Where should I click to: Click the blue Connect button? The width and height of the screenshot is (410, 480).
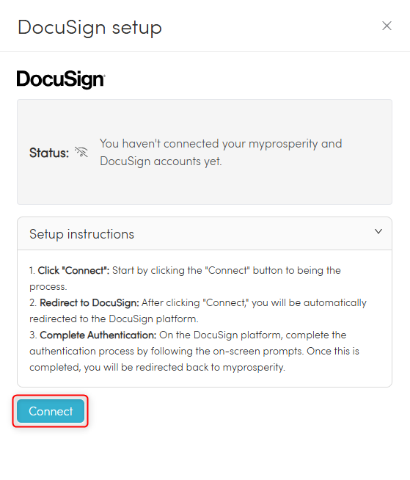(x=51, y=411)
